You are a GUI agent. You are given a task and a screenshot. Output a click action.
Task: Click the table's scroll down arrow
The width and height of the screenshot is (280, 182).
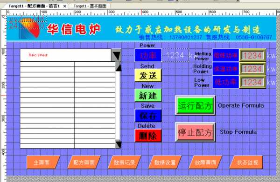(x=118, y=144)
